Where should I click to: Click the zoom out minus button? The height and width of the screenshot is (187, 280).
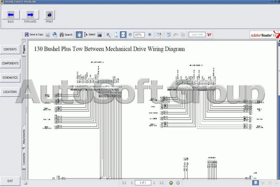(x=130, y=35)
